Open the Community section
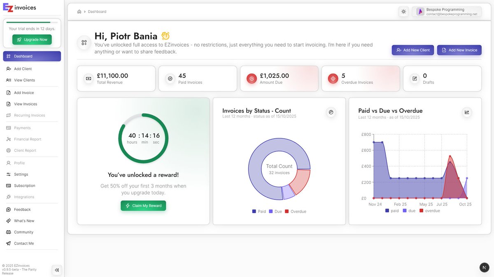Viewport: 494px width, 277px height. tap(24, 232)
